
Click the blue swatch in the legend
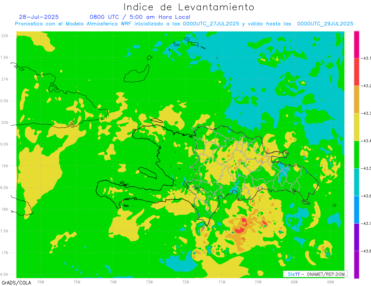pos(356,209)
